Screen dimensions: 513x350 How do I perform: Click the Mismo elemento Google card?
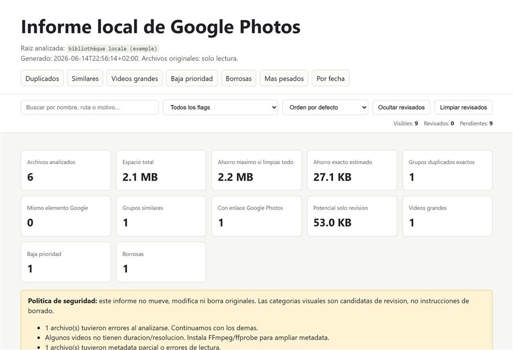(66, 216)
